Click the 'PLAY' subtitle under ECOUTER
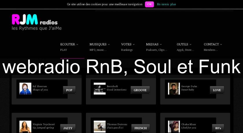 point(64,50)
